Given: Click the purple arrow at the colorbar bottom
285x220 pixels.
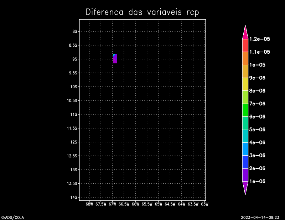Looking at the screenshot, I should click(x=245, y=187).
